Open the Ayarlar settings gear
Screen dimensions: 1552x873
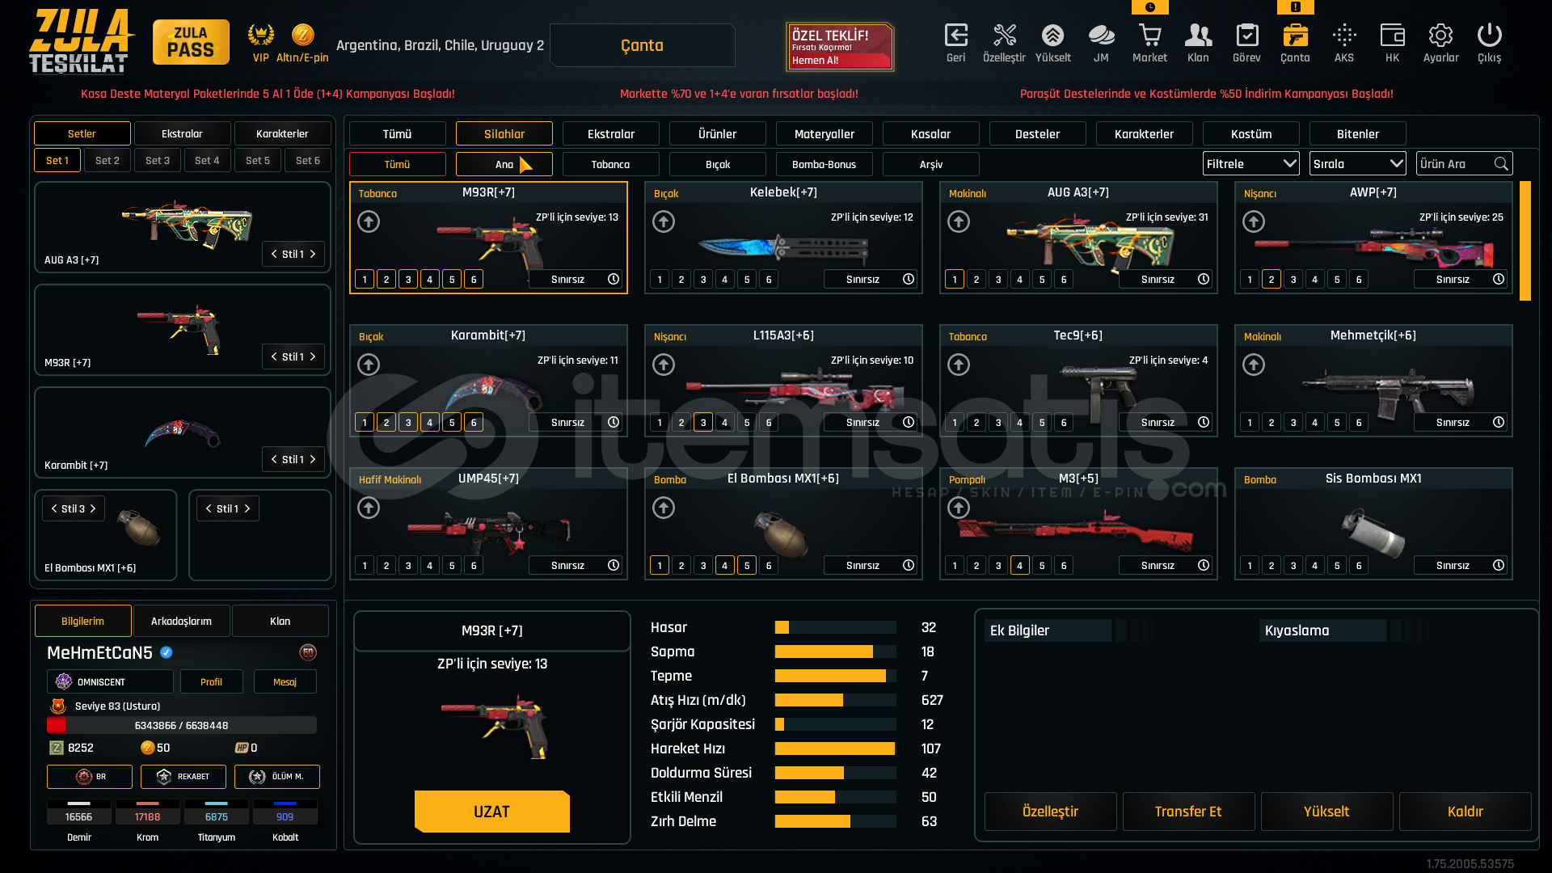pos(1440,36)
